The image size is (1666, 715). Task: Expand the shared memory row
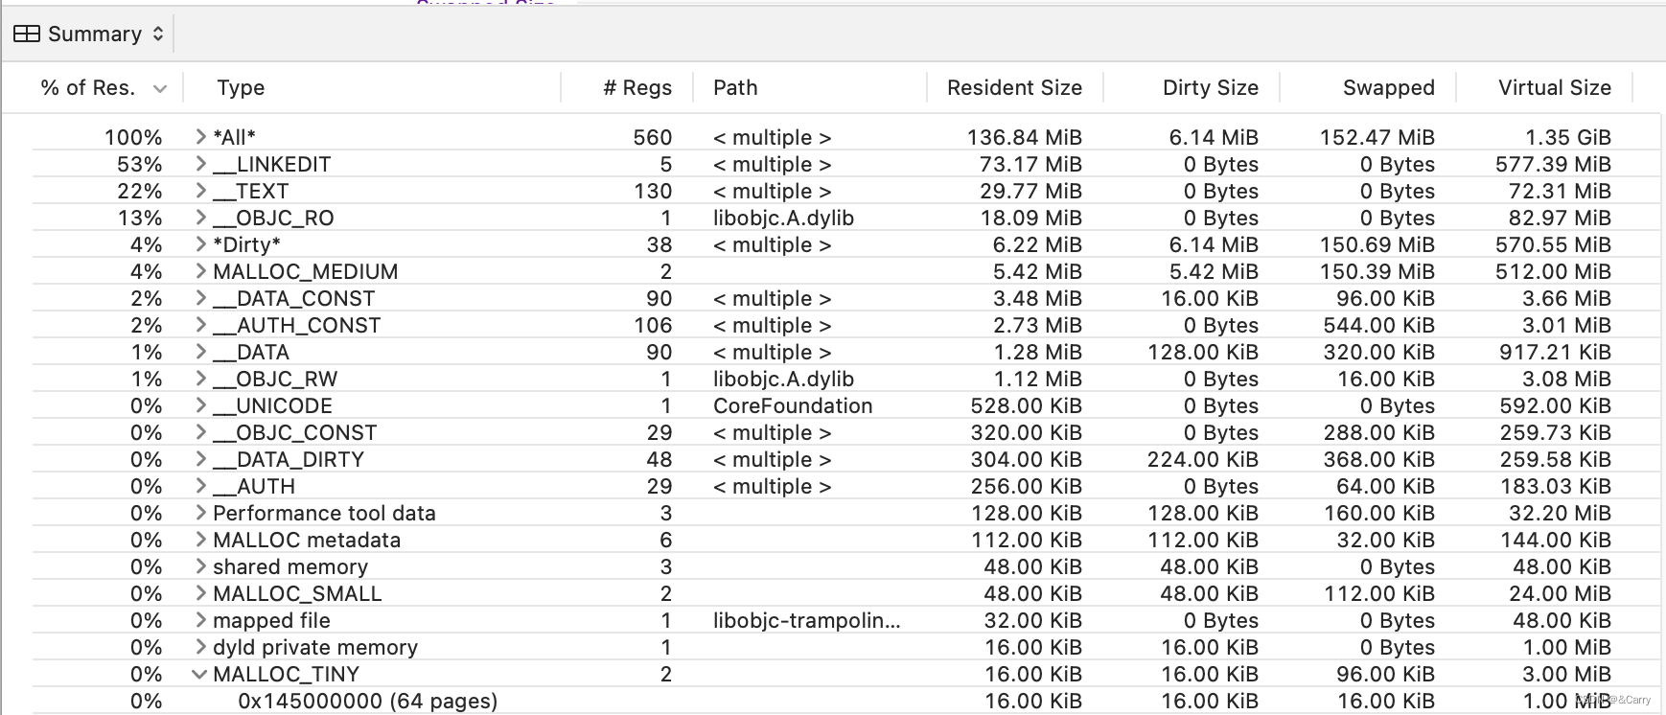tap(200, 566)
